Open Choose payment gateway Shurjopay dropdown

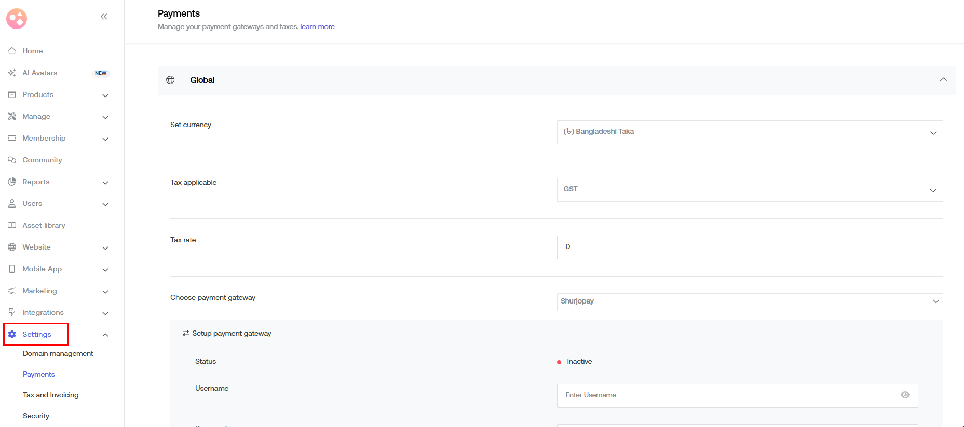click(749, 302)
